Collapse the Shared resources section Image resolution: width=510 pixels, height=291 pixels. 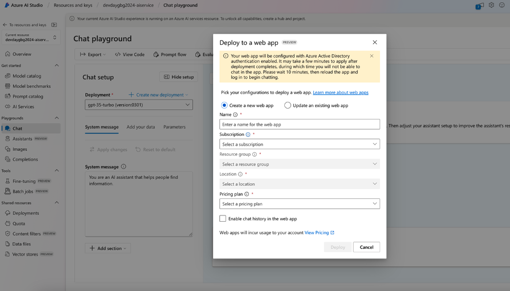(x=57, y=203)
